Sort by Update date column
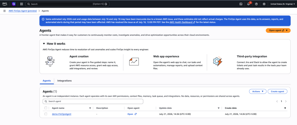 (x=219, y=108)
